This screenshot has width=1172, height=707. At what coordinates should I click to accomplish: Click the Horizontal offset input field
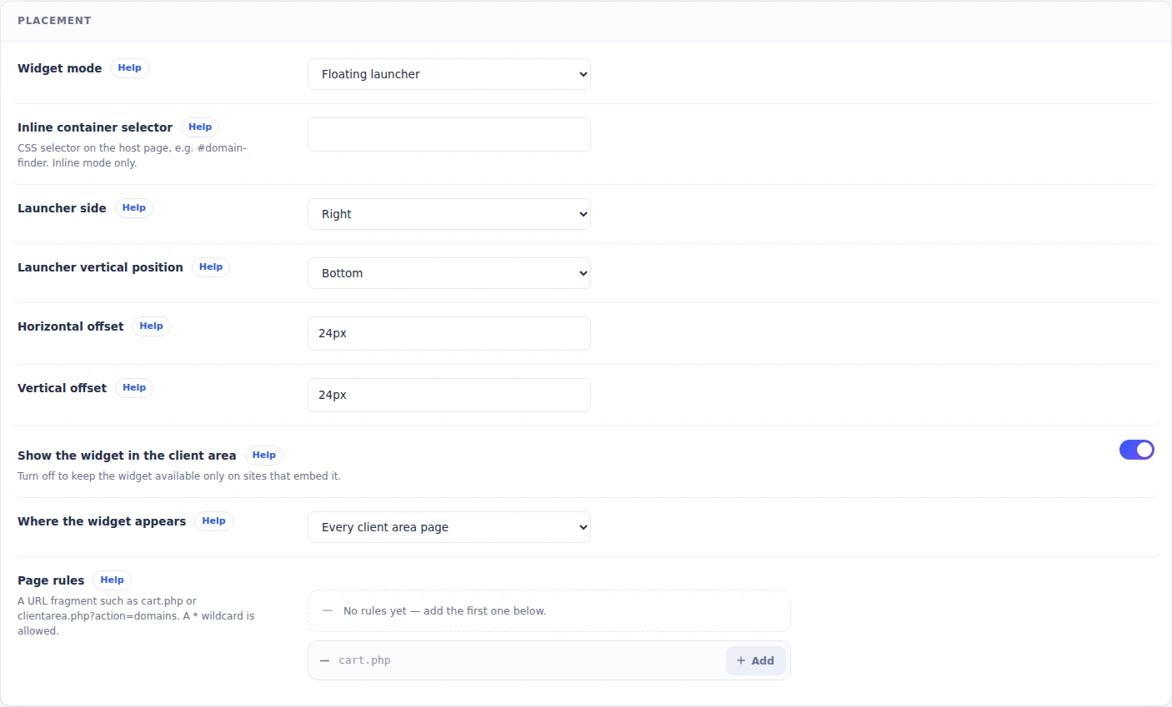449,333
